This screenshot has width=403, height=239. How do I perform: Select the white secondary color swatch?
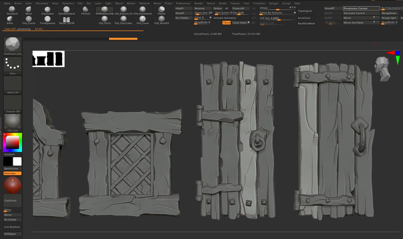(x=17, y=161)
